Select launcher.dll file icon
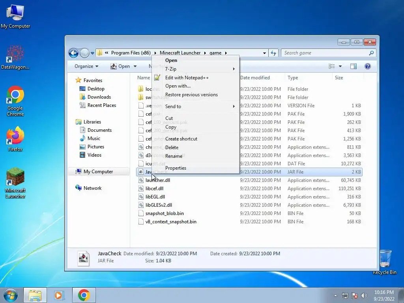The width and height of the screenshot is (404, 303). (141, 180)
